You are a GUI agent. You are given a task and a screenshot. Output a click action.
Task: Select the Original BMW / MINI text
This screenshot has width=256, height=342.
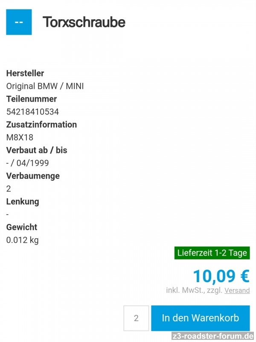coord(45,86)
